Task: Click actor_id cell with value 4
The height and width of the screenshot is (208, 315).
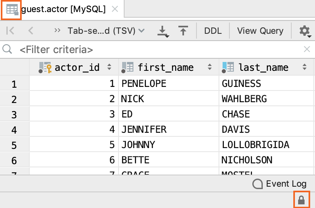Action: coord(74,129)
